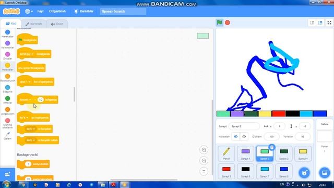Click the workspace horizontal scrollbar
The image size is (334, 188).
tap(144, 180)
